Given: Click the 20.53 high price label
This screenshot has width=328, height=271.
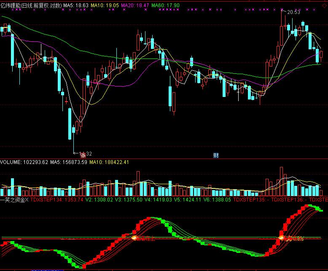Looking at the screenshot, I should tap(294, 12).
